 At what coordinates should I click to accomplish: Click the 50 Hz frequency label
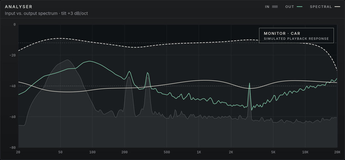point(60,152)
